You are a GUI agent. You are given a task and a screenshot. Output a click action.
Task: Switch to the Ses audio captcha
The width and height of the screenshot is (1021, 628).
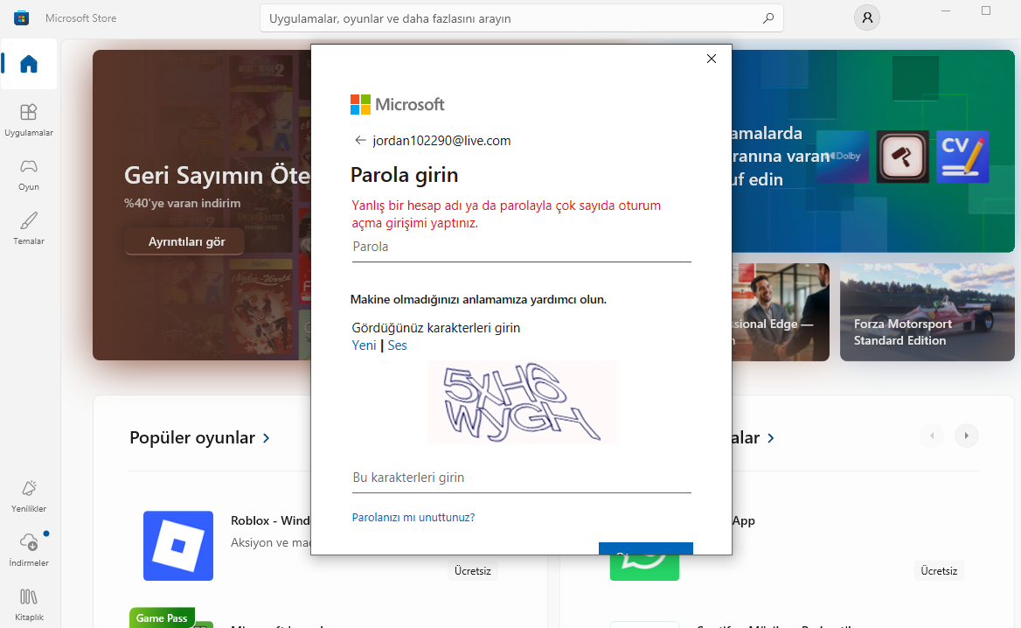397,345
